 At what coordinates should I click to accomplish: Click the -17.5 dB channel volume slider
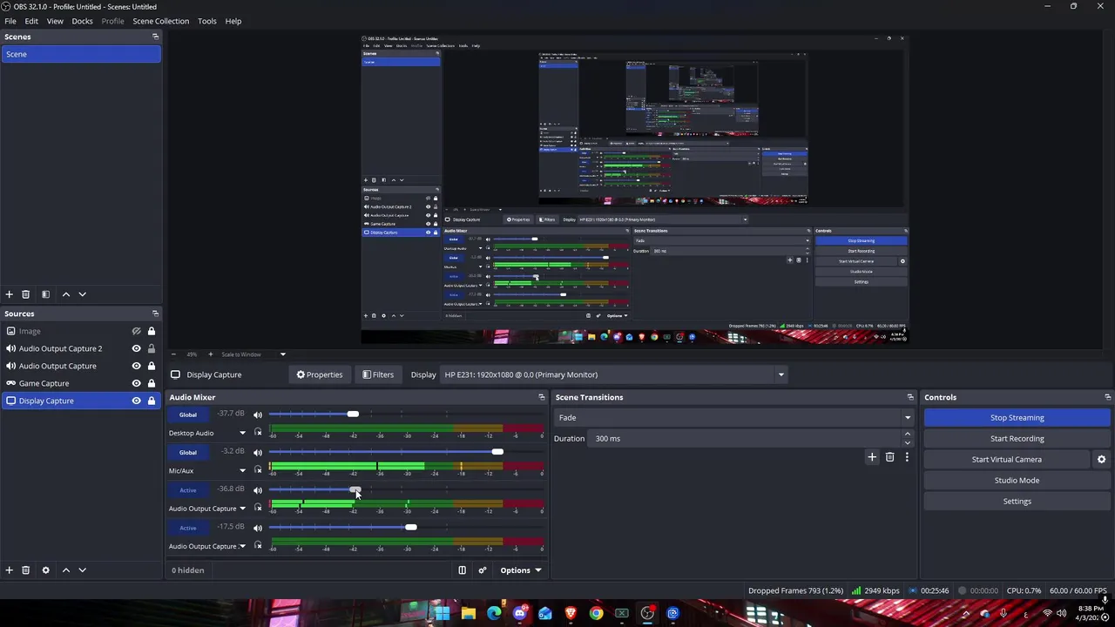coord(406,528)
